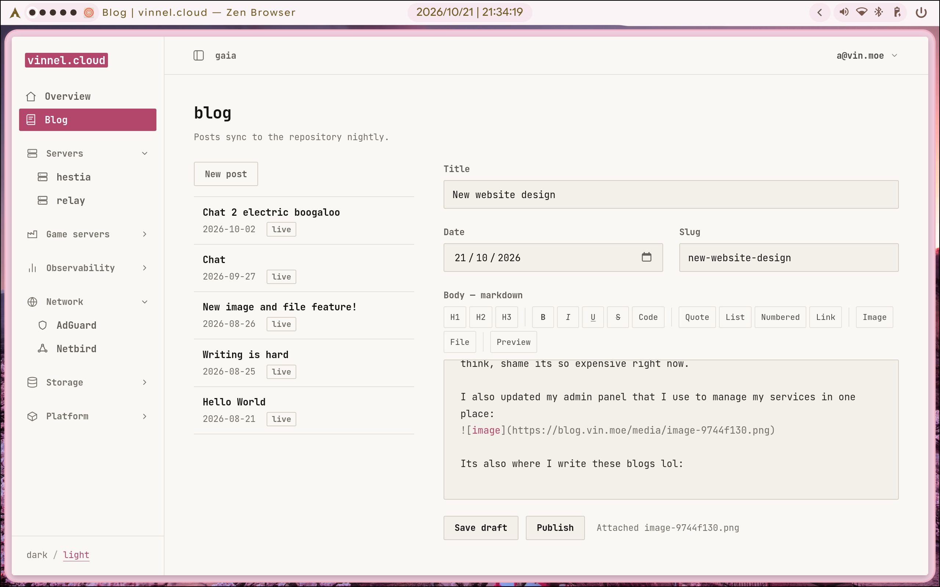The height and width of the screenshot is (587, 940).
Task: Open the 'Hello World' post
Action: [x=304, y=411]
